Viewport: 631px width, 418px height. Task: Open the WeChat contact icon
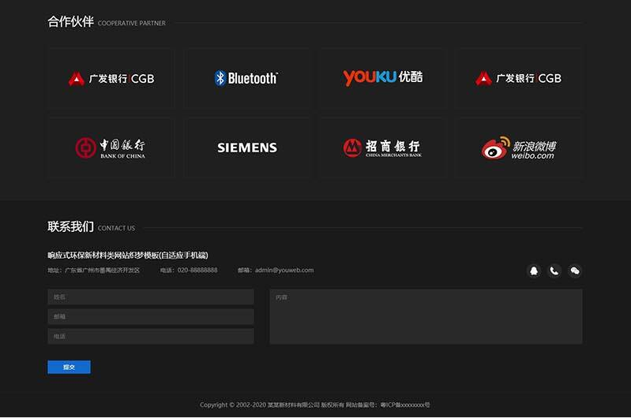[575, 271]
